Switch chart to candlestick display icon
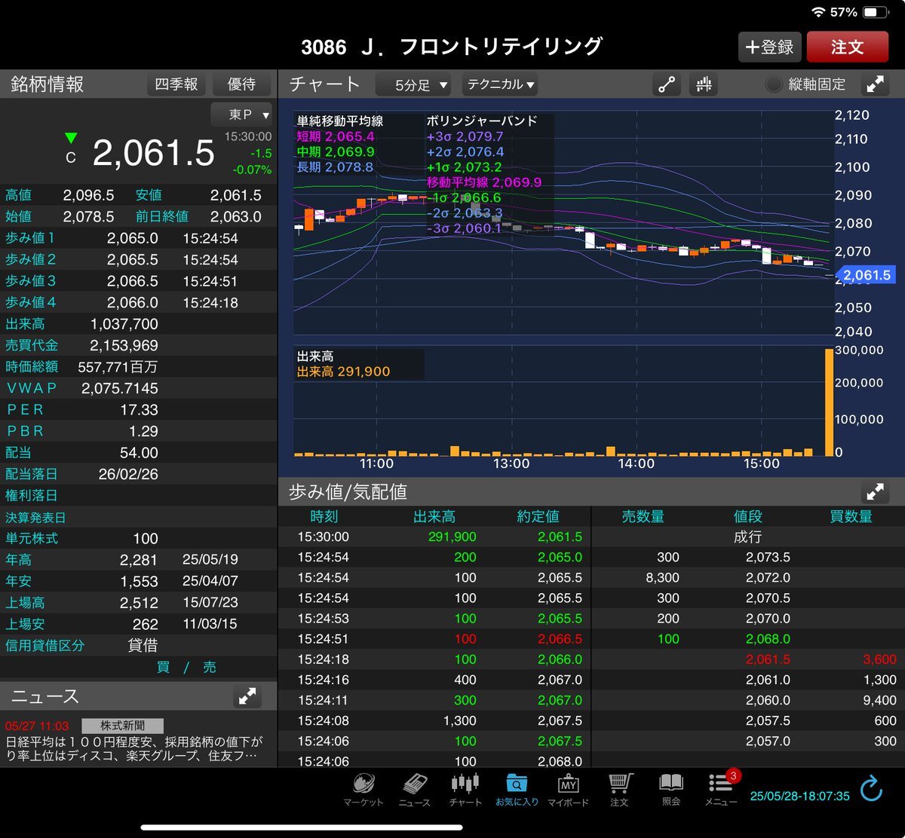This screenshot has height=838, width=905. coord(704,84)
